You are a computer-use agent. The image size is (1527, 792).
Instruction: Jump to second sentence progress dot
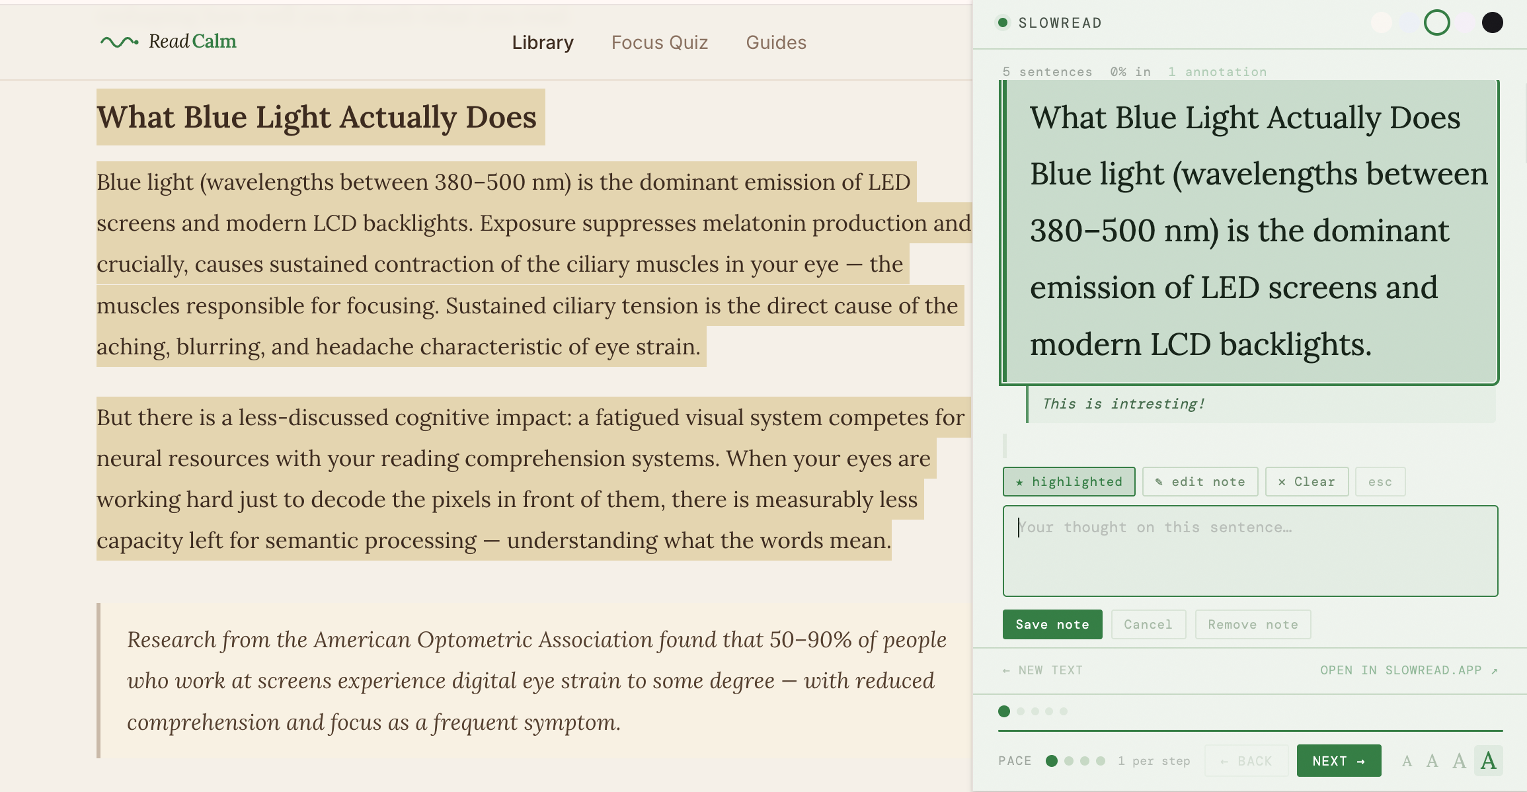click(x=1021, y=711)
